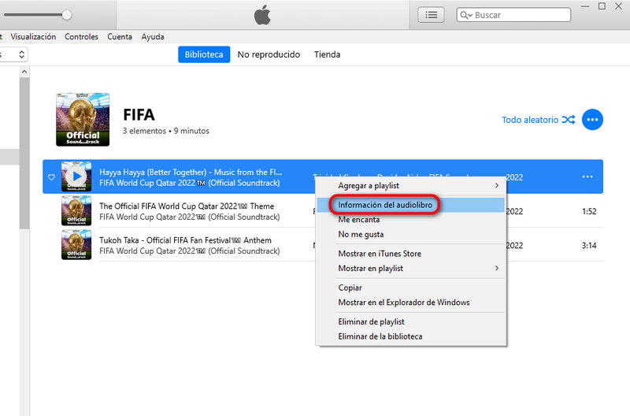This screenshot has height=416, width=630.
Task: Choose Mostrar en el Explorador de Windows
Action: pyautogui.click(x=410, y=303)
